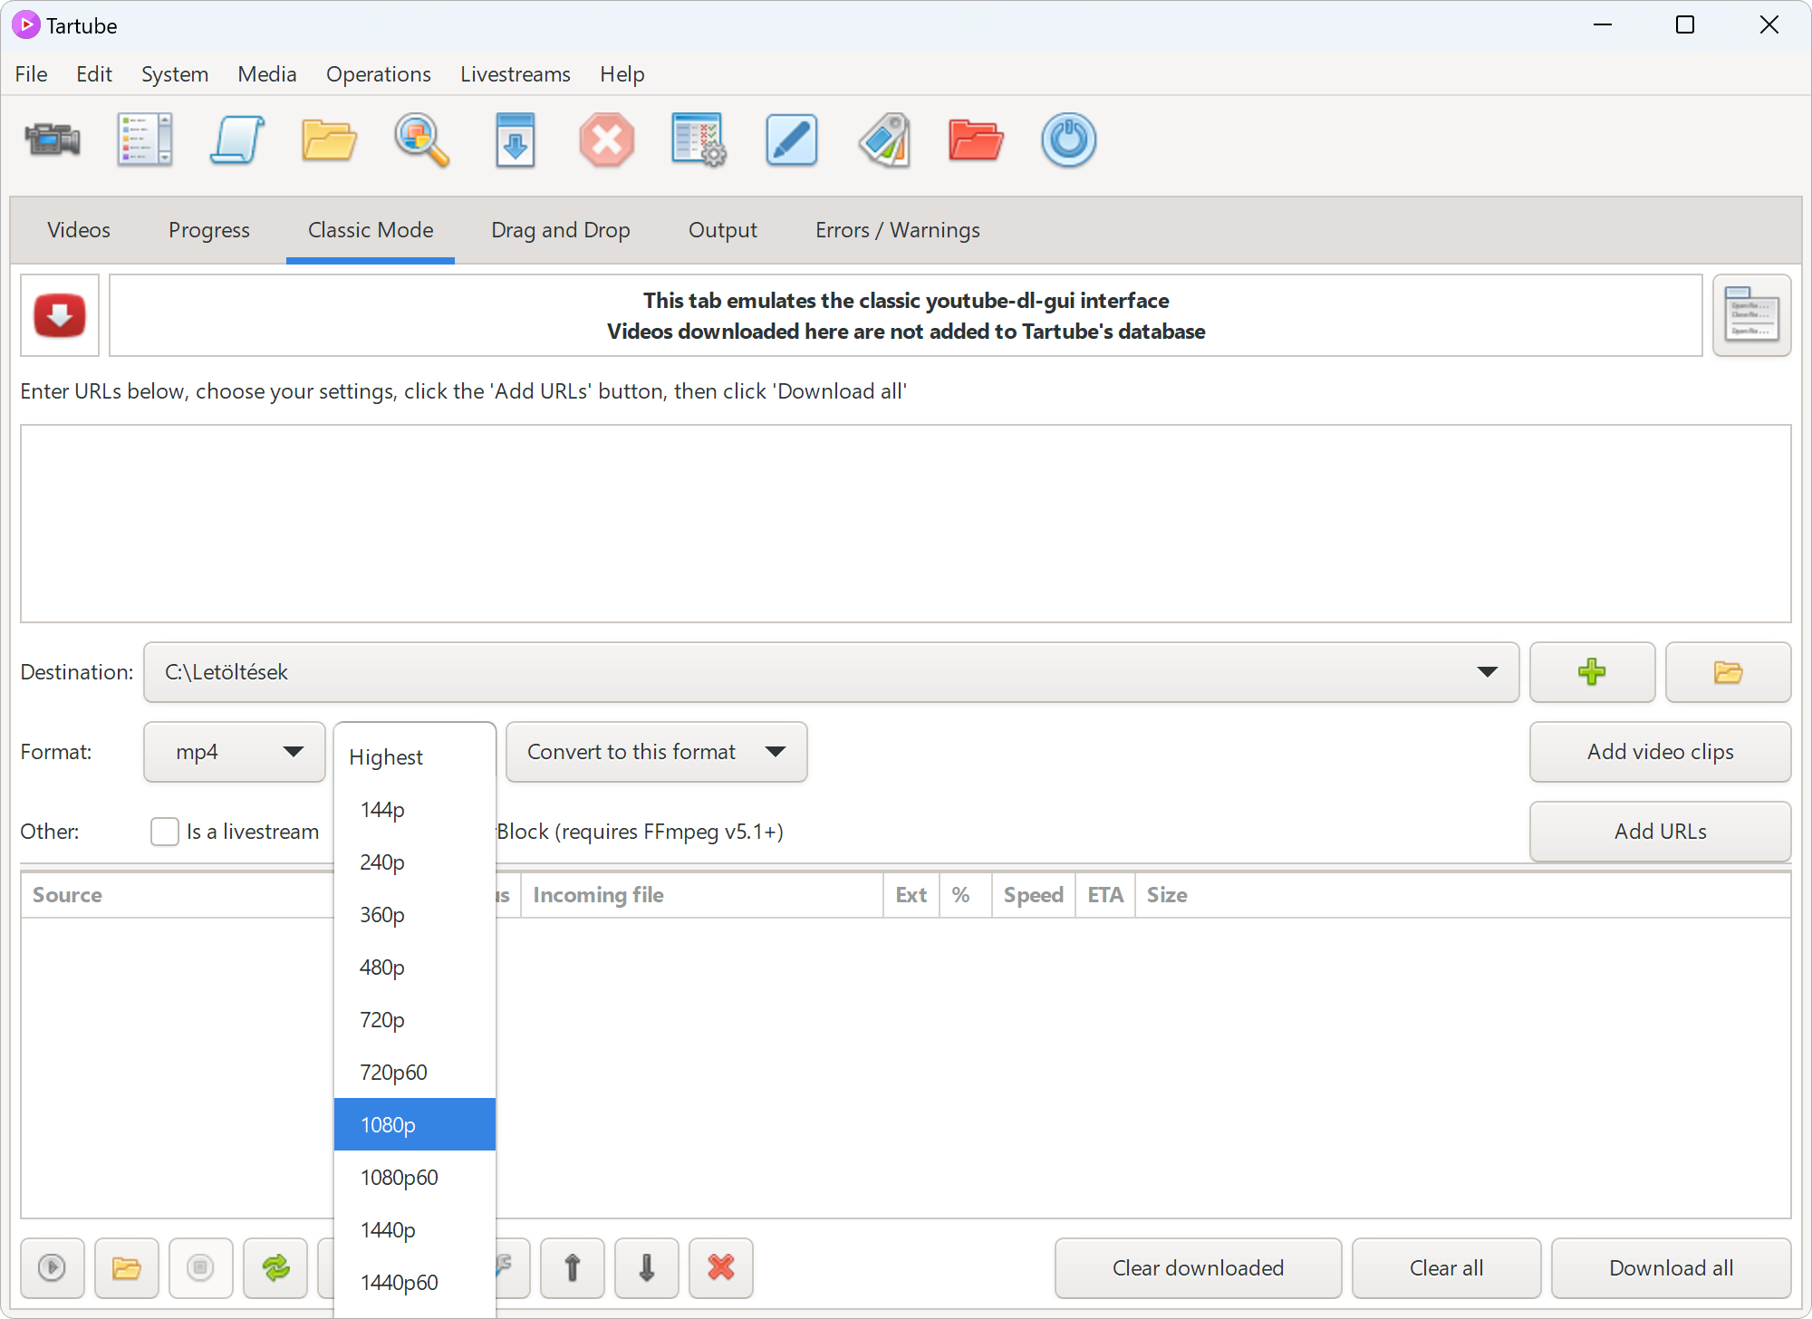Switch to the Output tab
The width and height of the screenshot is (1812, 1319).
pyautogui.click(x=723, y=230)
